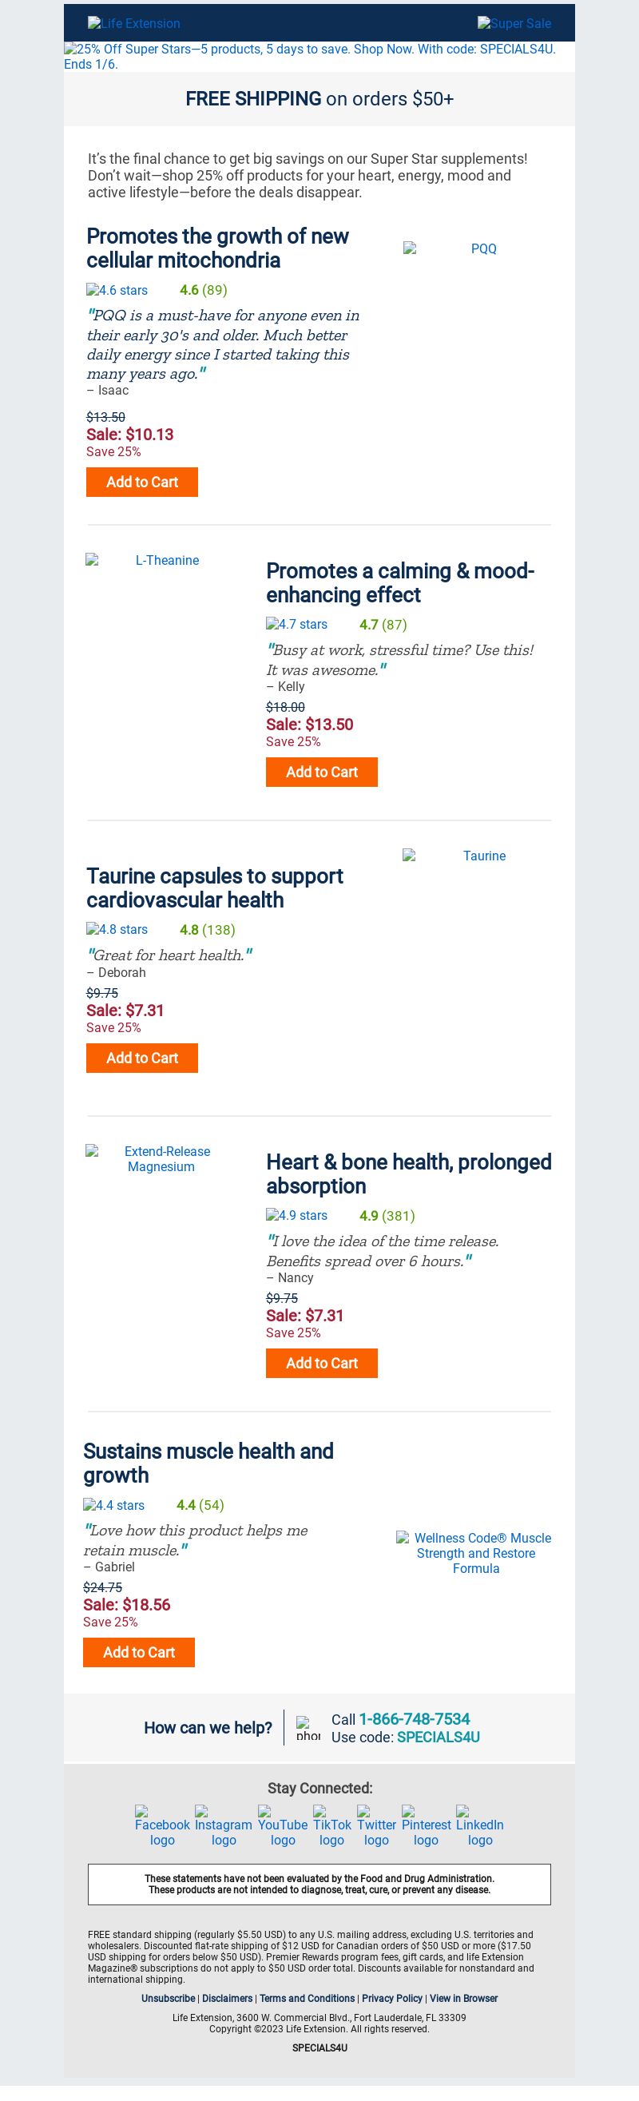Call the 1-866-748-7534 phone link
The height and width of the screenshot is (2101, 639).
pos(414,1718)
